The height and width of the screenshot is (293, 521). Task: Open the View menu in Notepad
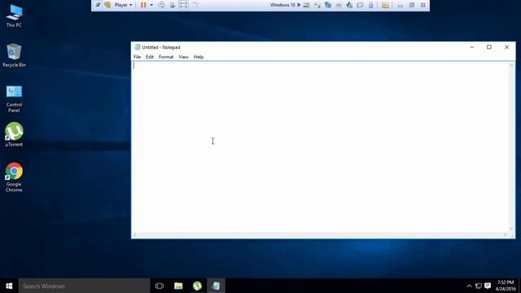(x=183, y=57)
